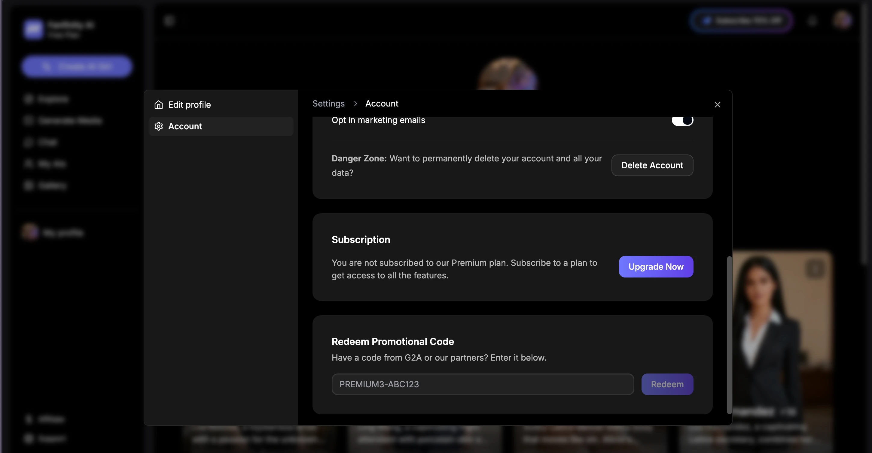The height and width of the screenshot is (453, 872).
Task: Click the Account breadcrumb text
Action: click(x=382, y=103)
